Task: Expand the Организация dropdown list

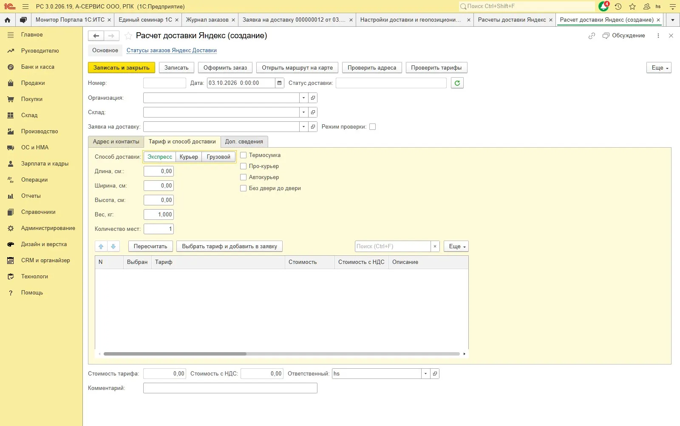Action: tap(303, 98)
